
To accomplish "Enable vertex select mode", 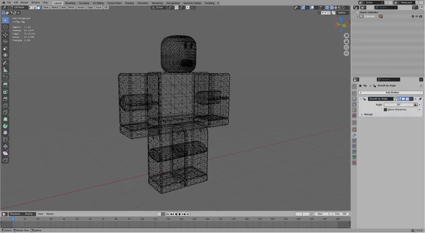I will click(31, 7).
